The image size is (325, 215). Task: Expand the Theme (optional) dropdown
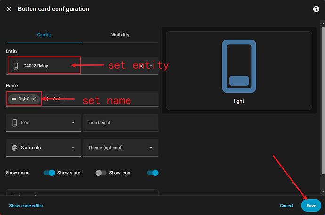(x=151, y=148)
